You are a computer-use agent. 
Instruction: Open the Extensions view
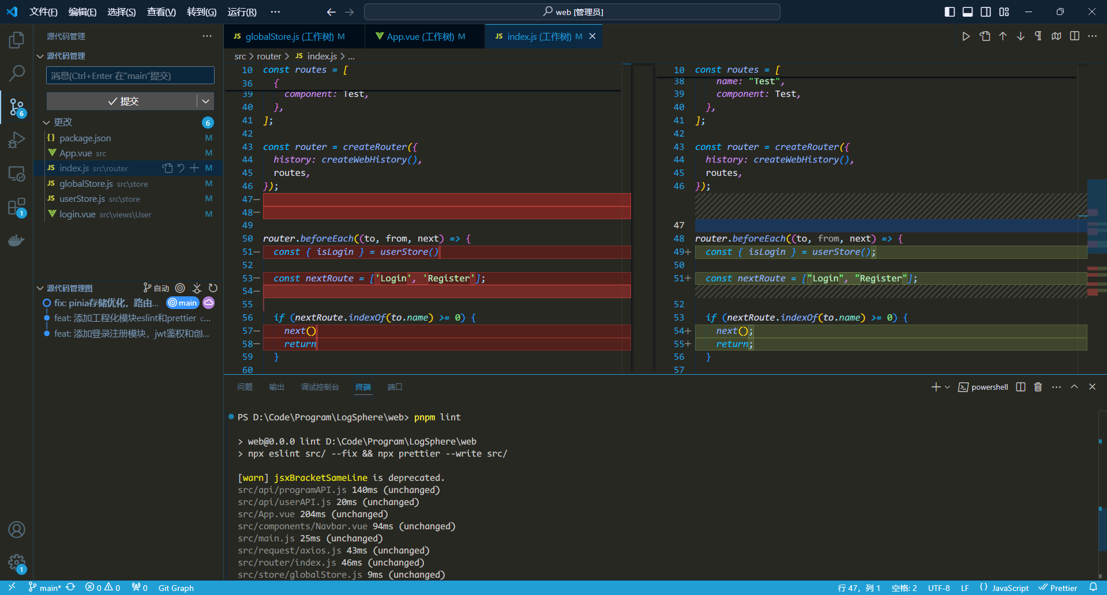(17, 207)
